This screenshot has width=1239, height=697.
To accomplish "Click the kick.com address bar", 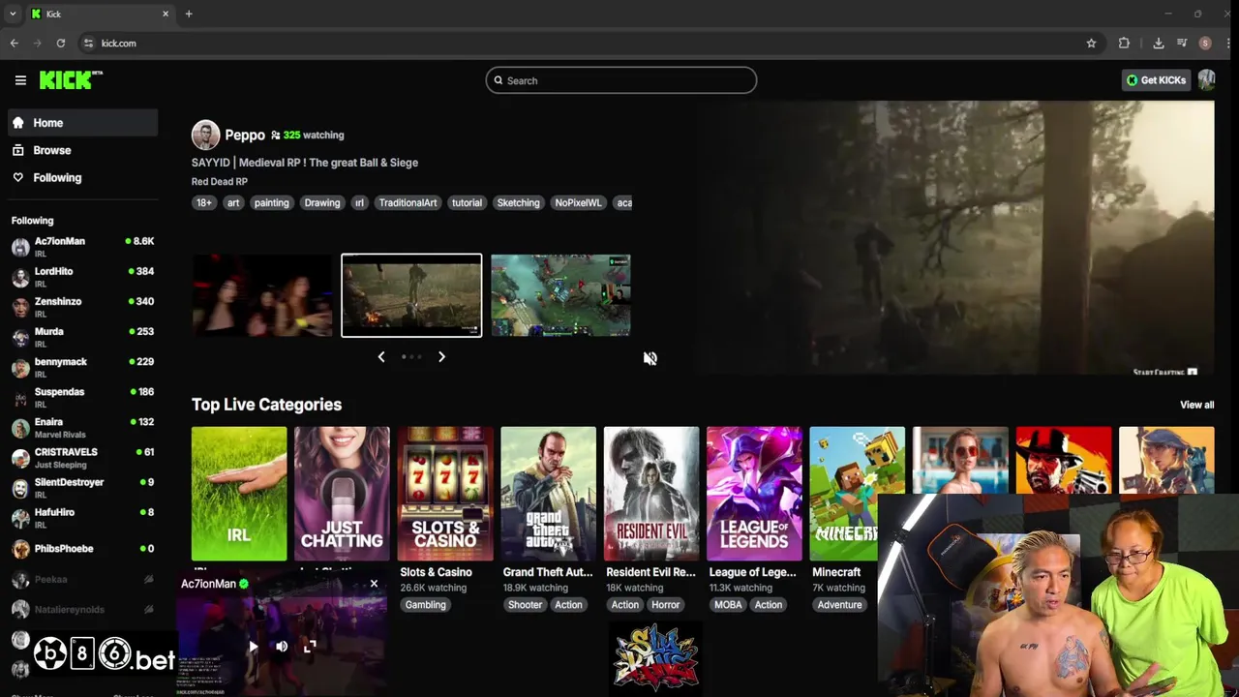I will tap(581, 43).
